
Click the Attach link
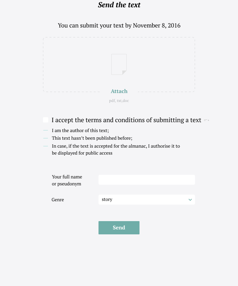(119, 91)
